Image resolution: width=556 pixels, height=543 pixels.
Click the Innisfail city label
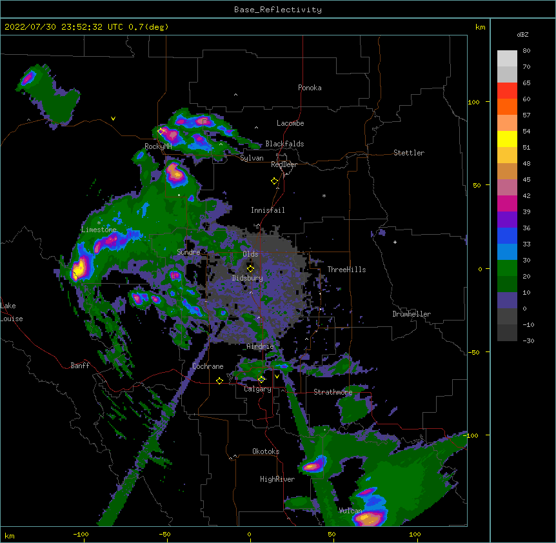click(x=268, y=210)
